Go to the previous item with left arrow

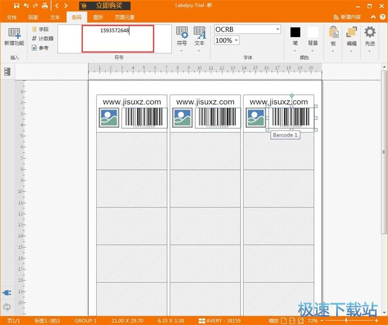pos(57,6)
